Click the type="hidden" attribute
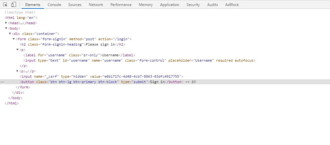 coord(74,76)
